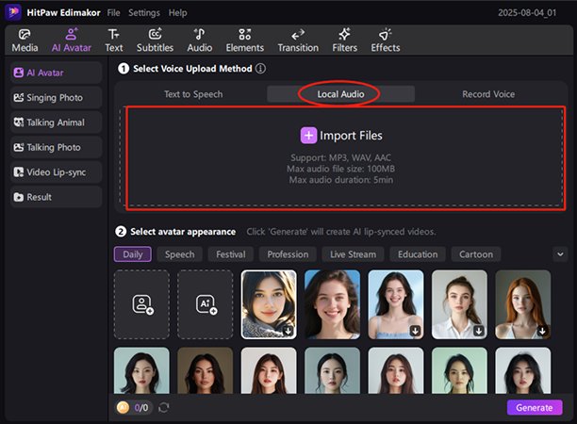Open the Elements tool tab

tap(245, 41)
